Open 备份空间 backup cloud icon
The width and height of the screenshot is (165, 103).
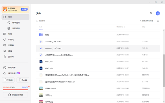click(x=4, y=73)
